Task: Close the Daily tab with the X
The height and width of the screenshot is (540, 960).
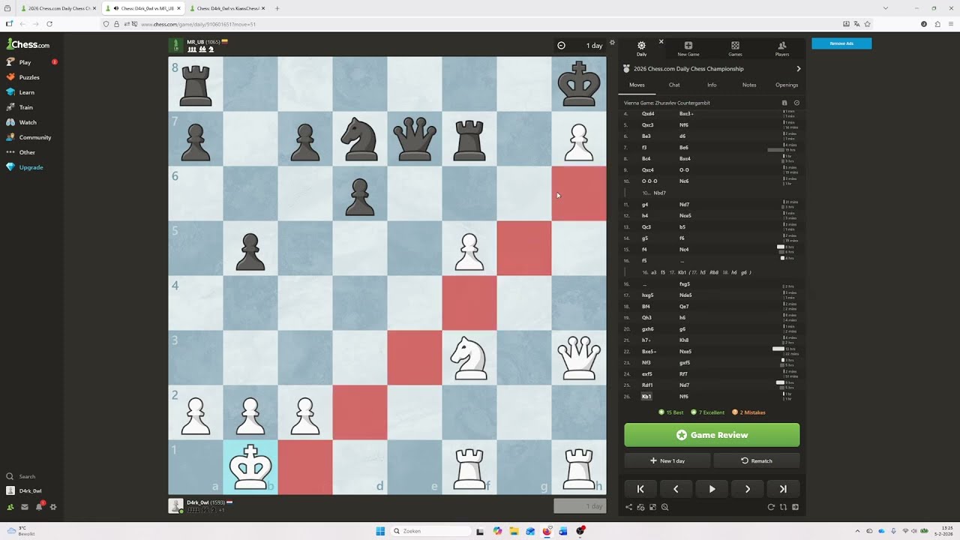Action: click(x=661, y=41)
